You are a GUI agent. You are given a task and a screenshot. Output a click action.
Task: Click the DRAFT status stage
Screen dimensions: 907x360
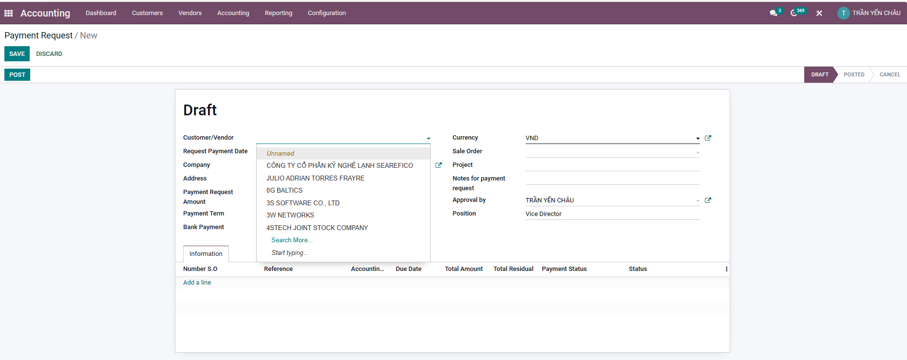[x=820, y=75]
